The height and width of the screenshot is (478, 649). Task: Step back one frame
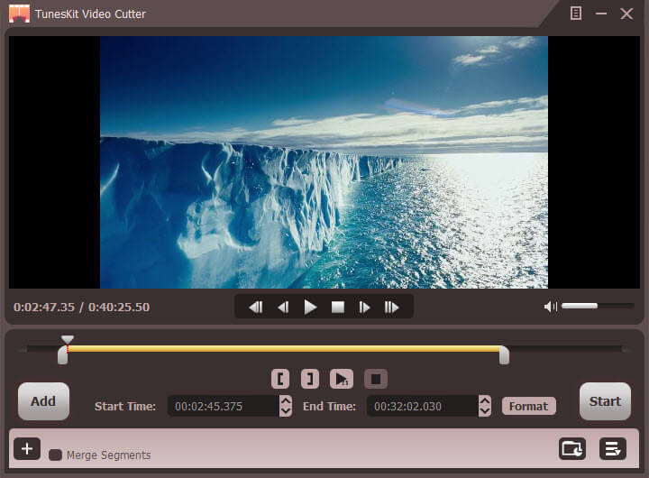click(283, 307)
